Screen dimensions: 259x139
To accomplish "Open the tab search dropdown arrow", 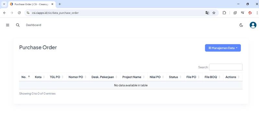I will [4, 4].
